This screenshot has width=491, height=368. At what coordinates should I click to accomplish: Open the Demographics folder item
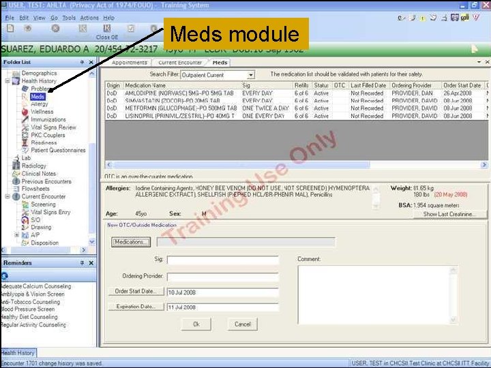(39, 73)
